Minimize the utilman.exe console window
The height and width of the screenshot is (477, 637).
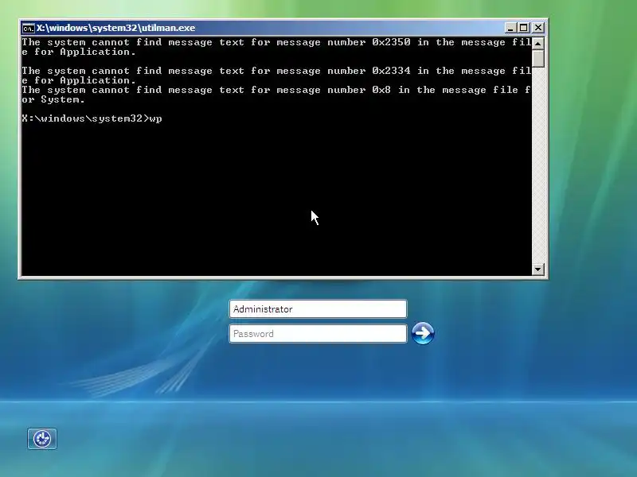coord(510,28)
